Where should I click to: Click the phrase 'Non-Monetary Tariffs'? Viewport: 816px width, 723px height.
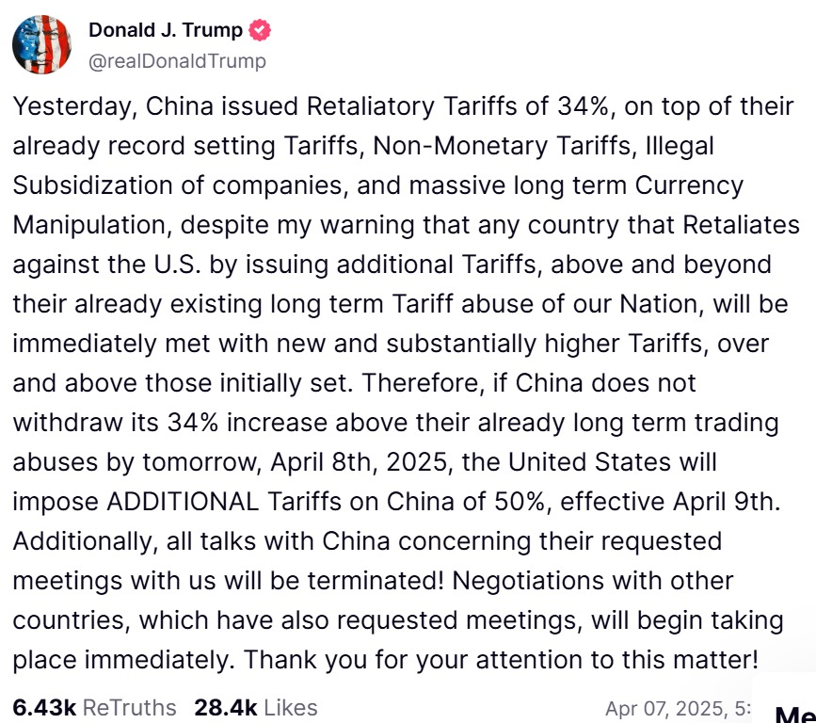coord(502,146)
